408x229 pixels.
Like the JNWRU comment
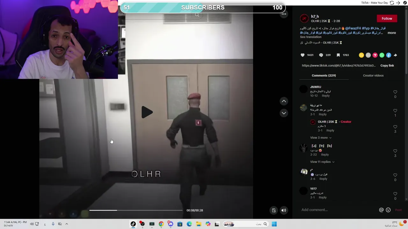pos(395,92)
